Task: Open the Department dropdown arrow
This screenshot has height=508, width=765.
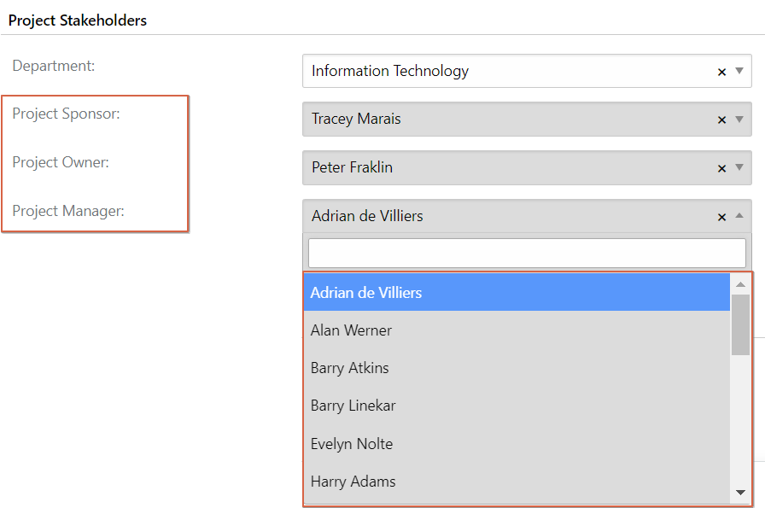Action: tap(739, 71)
